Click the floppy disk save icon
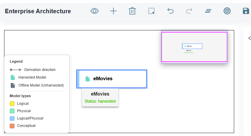The image size is (251, 136). 246,11
